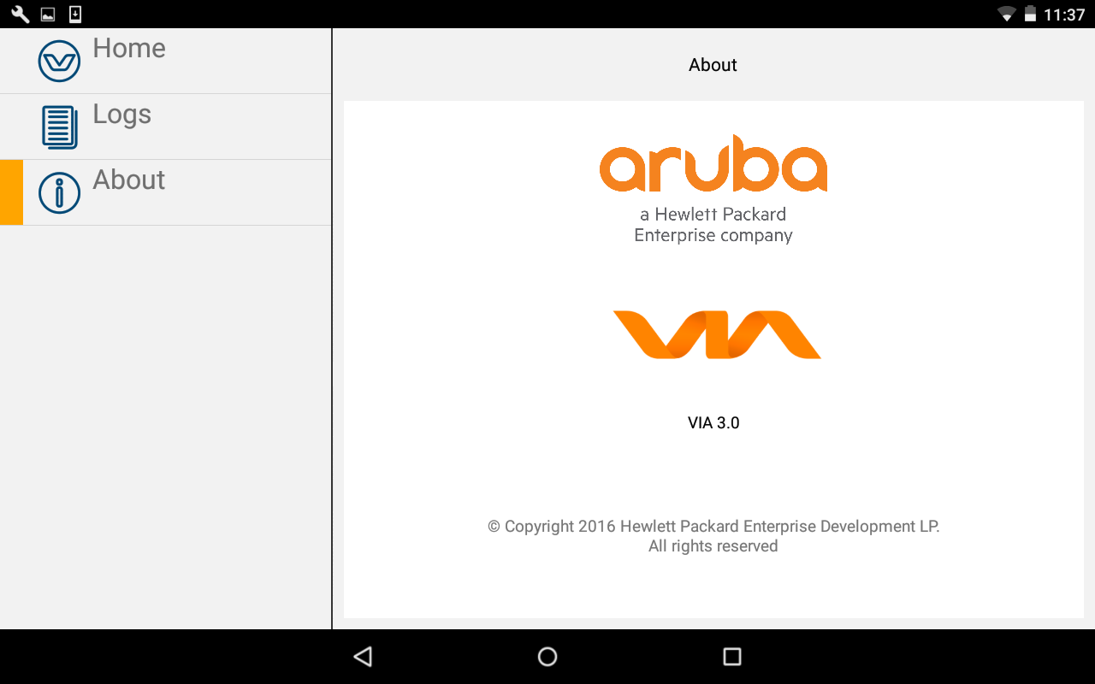Viewport: 1095px width, 684px height.
Task: Click the VIA logo icon beside Home
Action: pyautogui.click(x=59, y=62)
